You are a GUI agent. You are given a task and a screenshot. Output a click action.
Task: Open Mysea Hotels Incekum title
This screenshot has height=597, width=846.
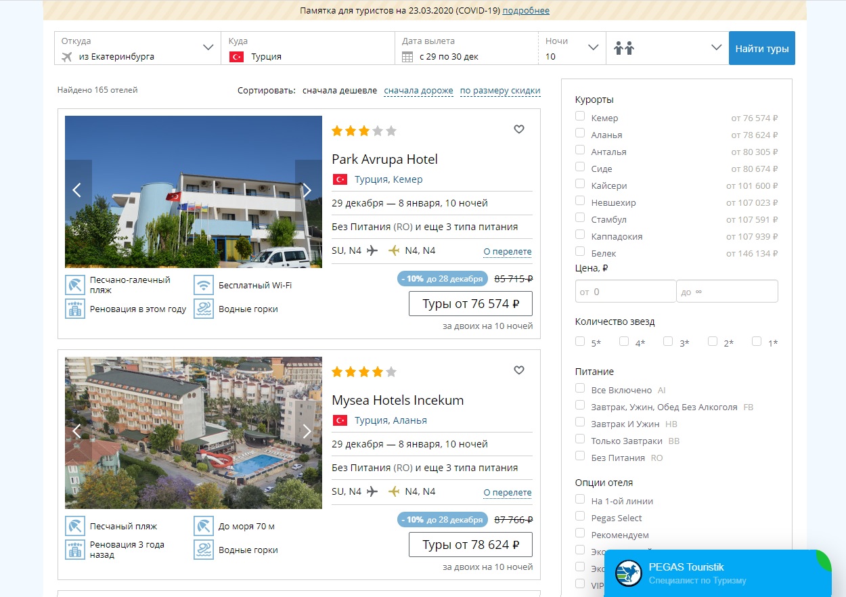pos(398,400)
